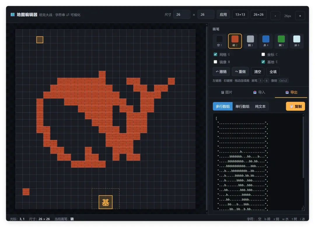Select the empty (空 1) brush
This screenshot has width=315, height=227.
point(219,41)
